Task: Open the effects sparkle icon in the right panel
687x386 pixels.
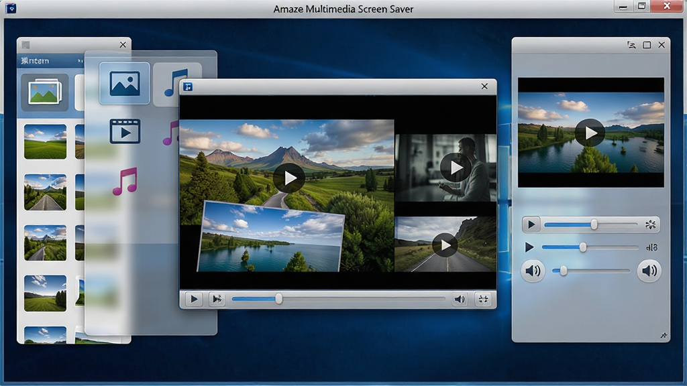Action: 651,225
